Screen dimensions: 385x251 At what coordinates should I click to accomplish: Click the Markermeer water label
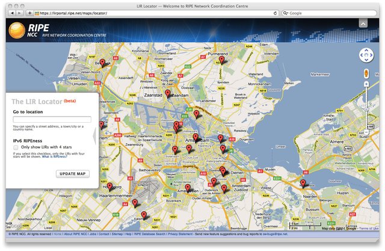pyautogui.click(x=319, y=74)
